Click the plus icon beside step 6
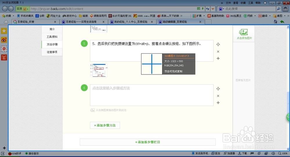This screenshot has width=290, height=157. pyautogui.click(x=218, y=103)
